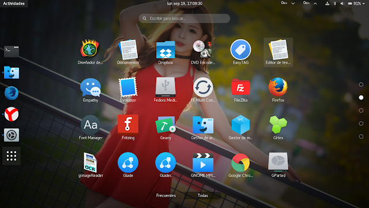Open Yandex browser in dock
Image resolution: width=369 pixels, height=208 pixels.
pyautogui.click(x=12, y=114)
